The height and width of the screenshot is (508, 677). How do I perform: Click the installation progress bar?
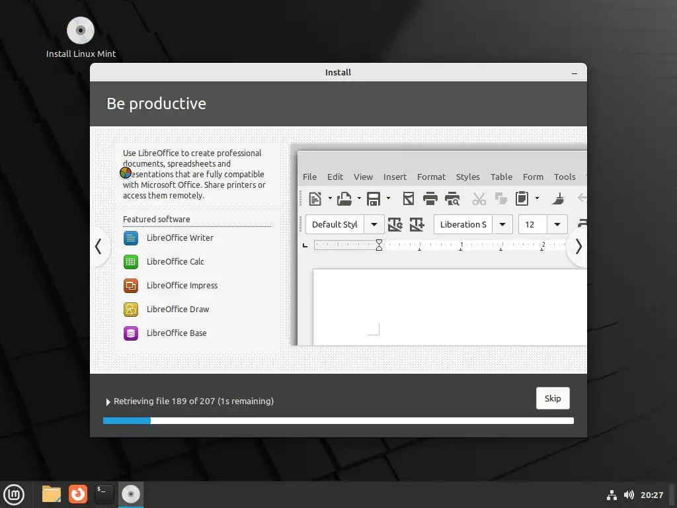click(338, 421)
